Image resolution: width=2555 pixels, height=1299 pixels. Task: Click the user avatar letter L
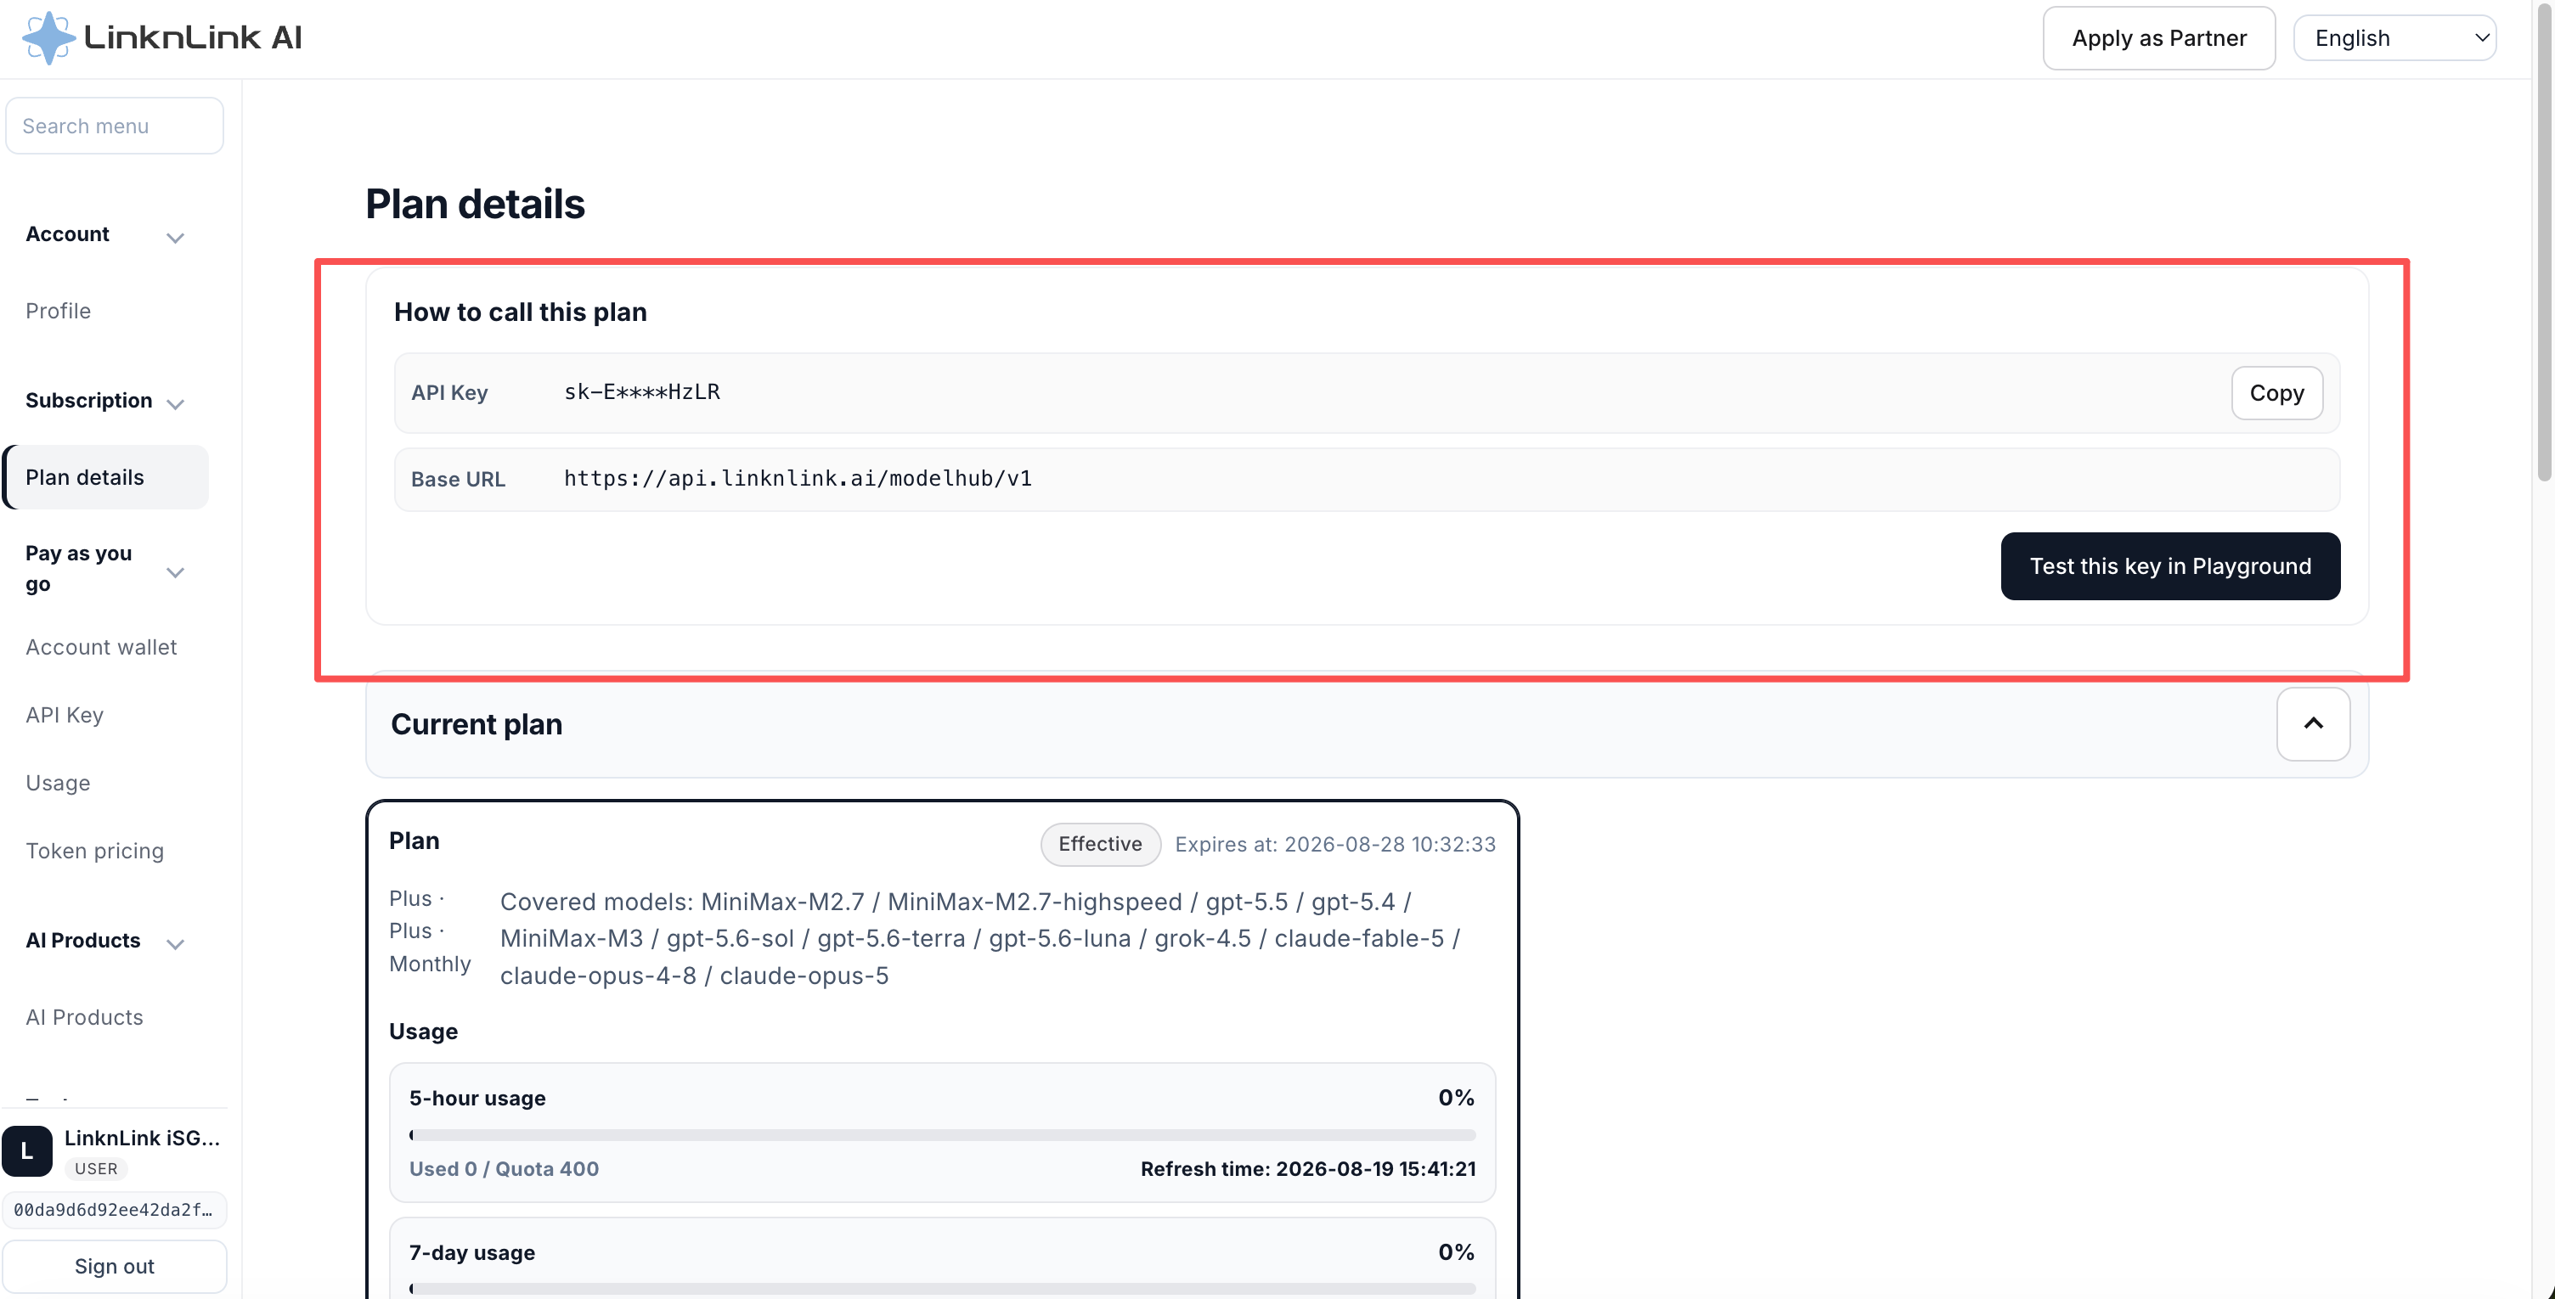[27, 1151]
